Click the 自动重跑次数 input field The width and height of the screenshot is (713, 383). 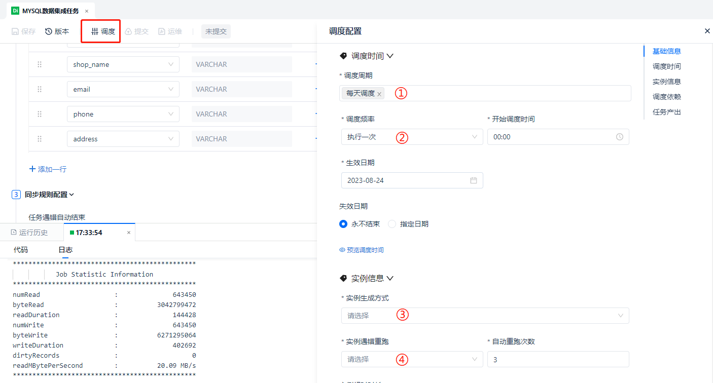pos(558,359)
